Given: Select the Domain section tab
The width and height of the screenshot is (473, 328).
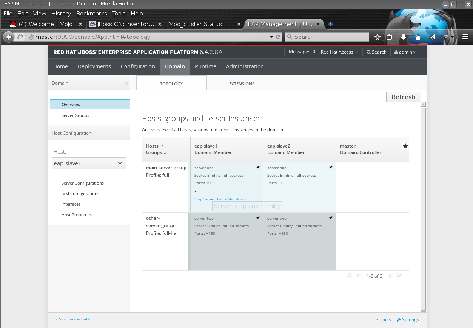Looking at the screenshot, I should [175, 66].
